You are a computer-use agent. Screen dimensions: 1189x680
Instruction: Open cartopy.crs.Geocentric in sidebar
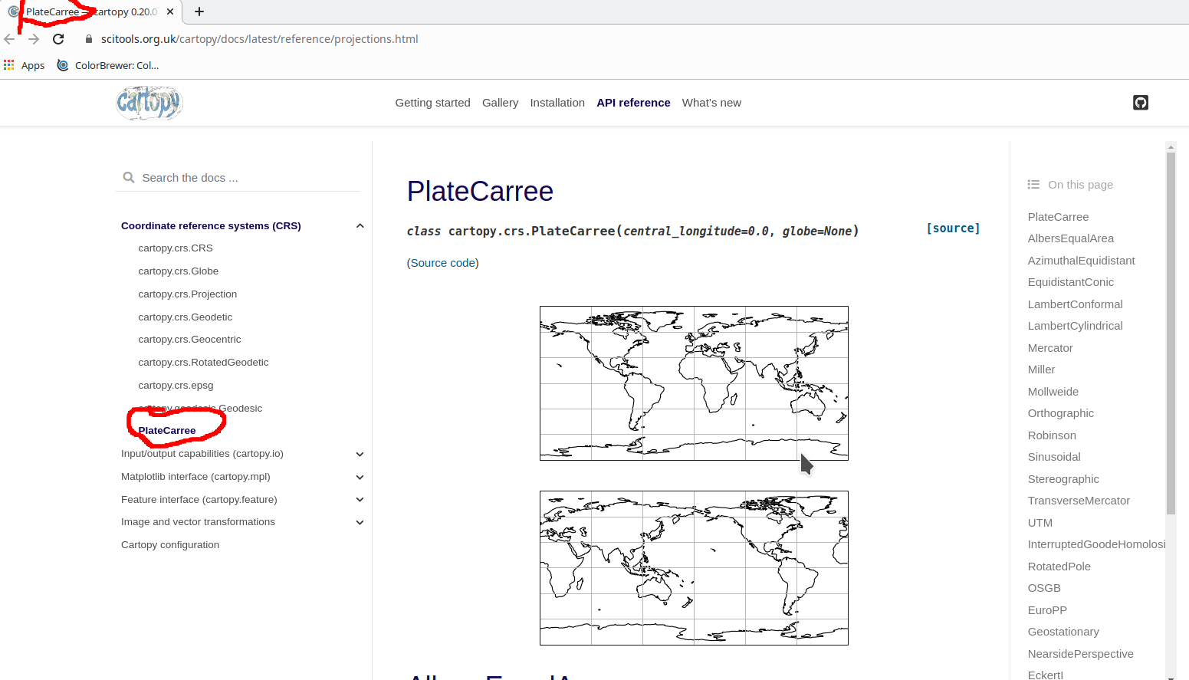pos(189,340)
